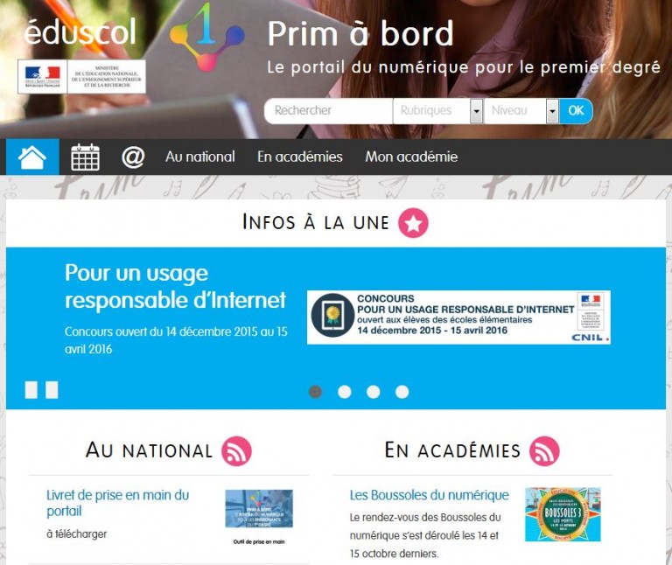672x565 pixels.
Task: Open the Au national RSS feed icon
Action: pos(236,451)
